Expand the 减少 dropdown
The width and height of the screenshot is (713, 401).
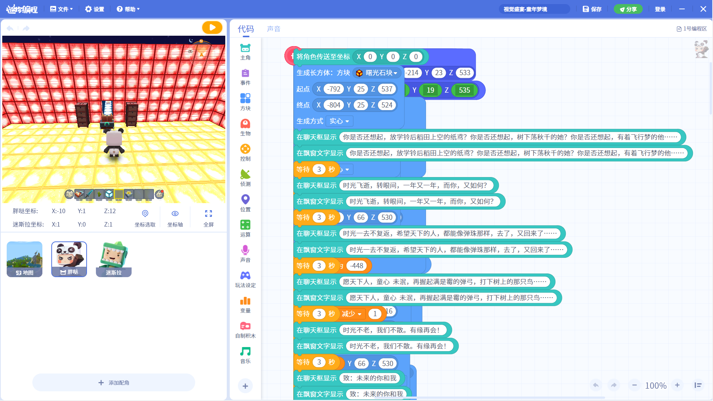click(x=352, y=314)
